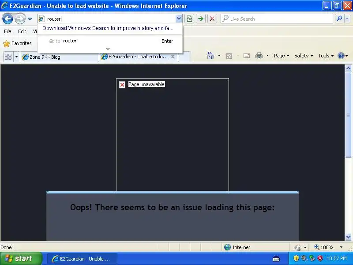Click the on-screen keyboard tray icon
Screen dimensions: 353x265
click(276, 259)
